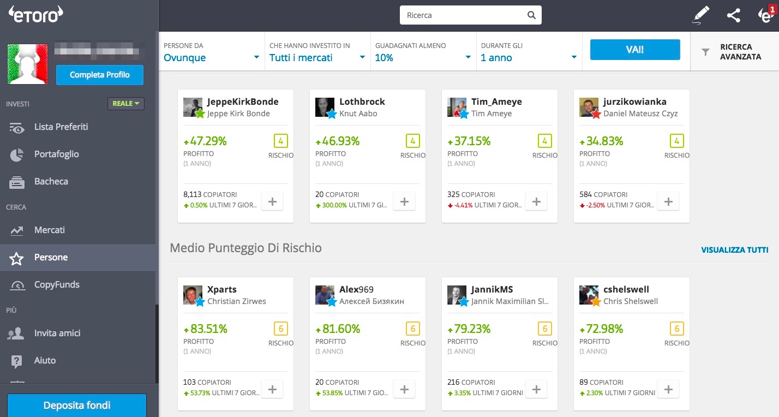This screenshot has height=417, width=779.
Task: Open the pencil write-post icon
Action: pyautogui.click(x=701, y=15)
